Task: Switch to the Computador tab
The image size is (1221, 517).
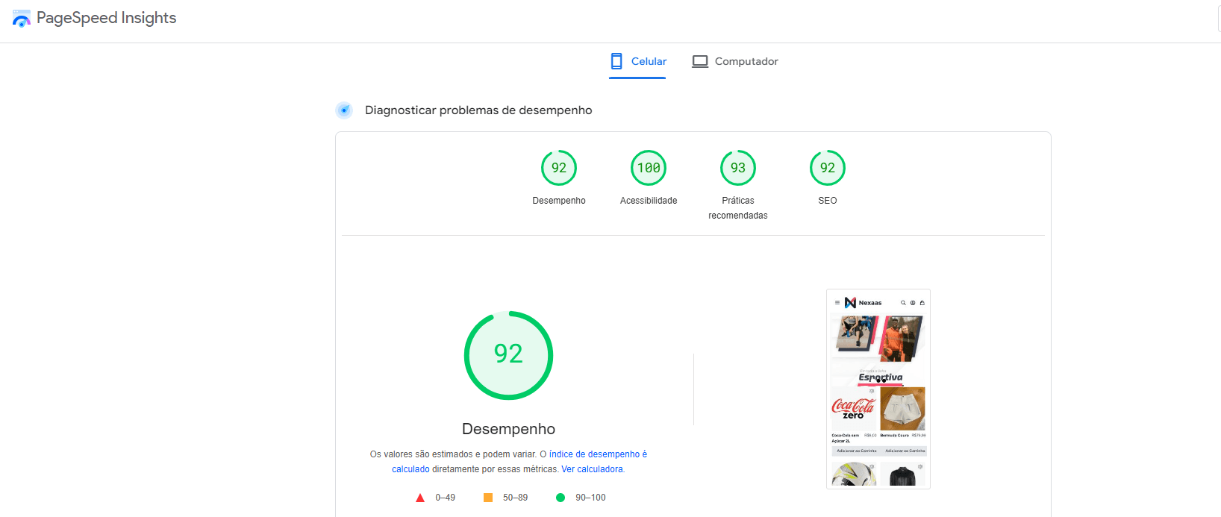Action: pos(735,61)
